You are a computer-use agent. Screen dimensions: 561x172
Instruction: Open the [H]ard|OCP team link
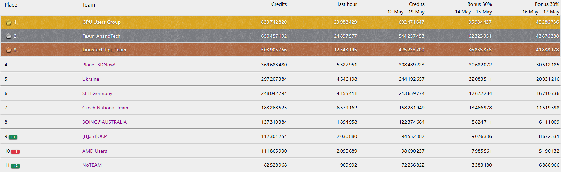[94, 136]
